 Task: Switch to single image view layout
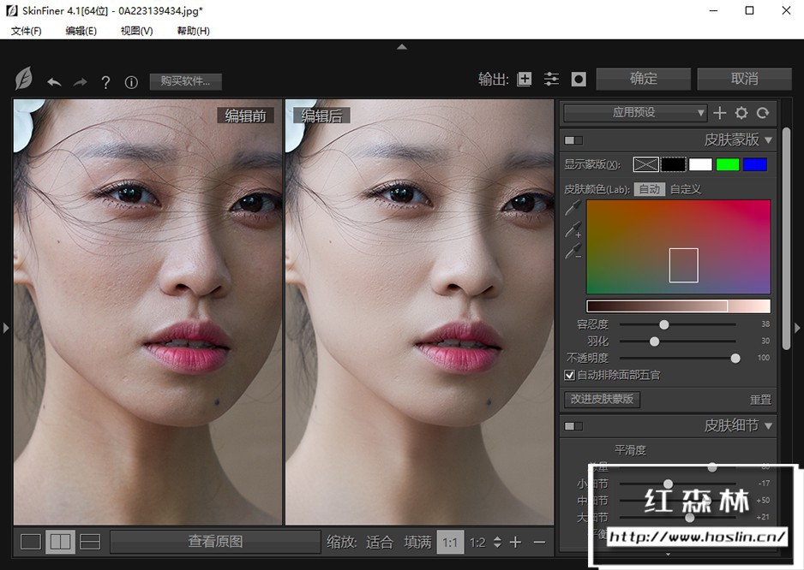coord(31,542)
